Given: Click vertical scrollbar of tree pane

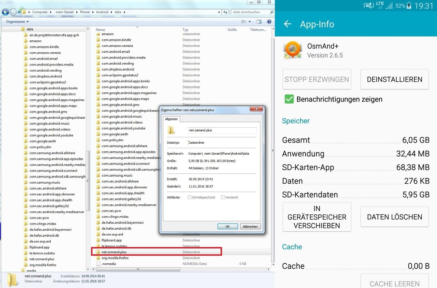Looking at the screenshot, I should pos(88,180).
